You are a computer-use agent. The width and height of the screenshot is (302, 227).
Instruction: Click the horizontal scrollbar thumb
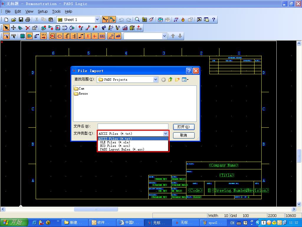click(96, 209)
